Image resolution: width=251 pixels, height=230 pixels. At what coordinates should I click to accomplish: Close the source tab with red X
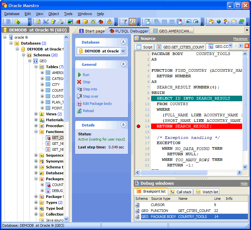247,46
